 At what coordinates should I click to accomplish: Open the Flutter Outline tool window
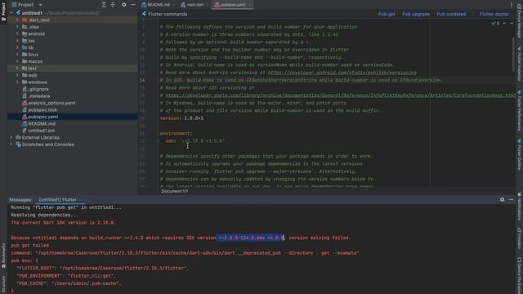pyautogui.click(x=520, y=154)
